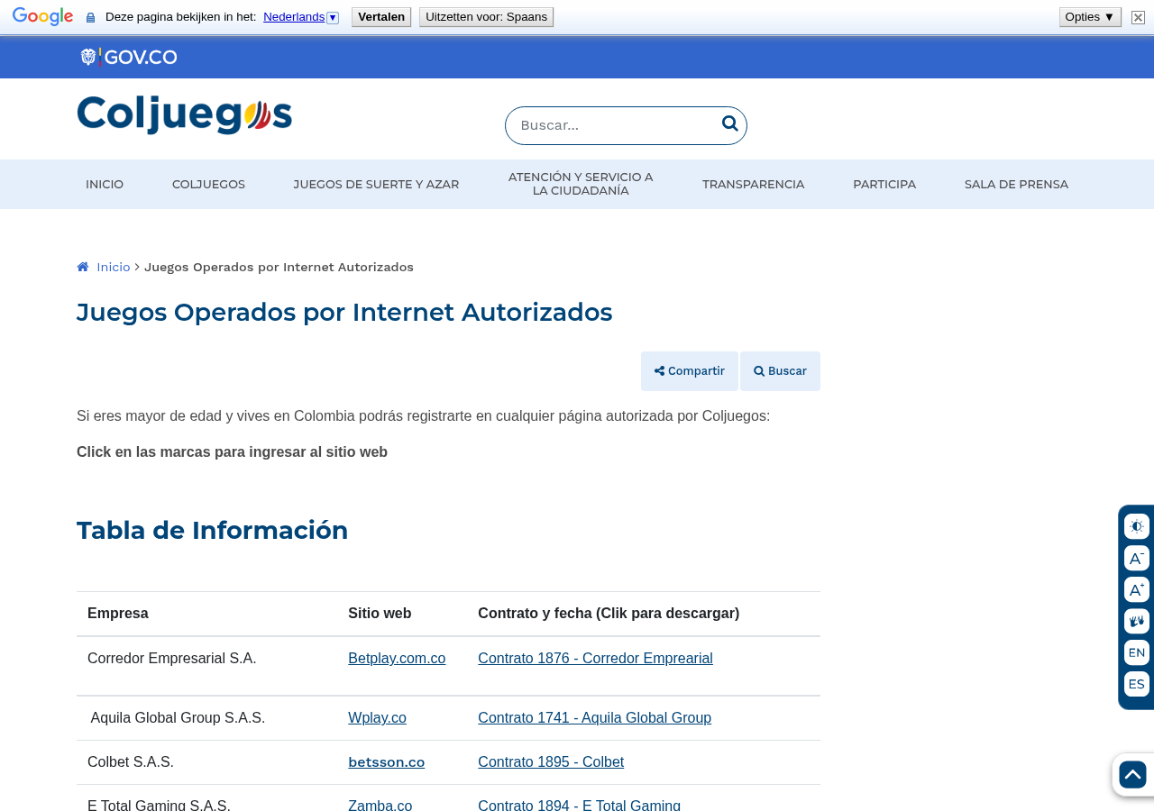The width and height of the screenshot is (1154, 811).
Task: Open the Nederlands language dropdown
Action: (300, 17)
